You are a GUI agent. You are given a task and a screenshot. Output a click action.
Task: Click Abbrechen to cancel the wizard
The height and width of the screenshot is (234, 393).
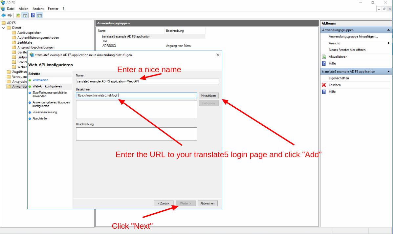pos(207,203)
